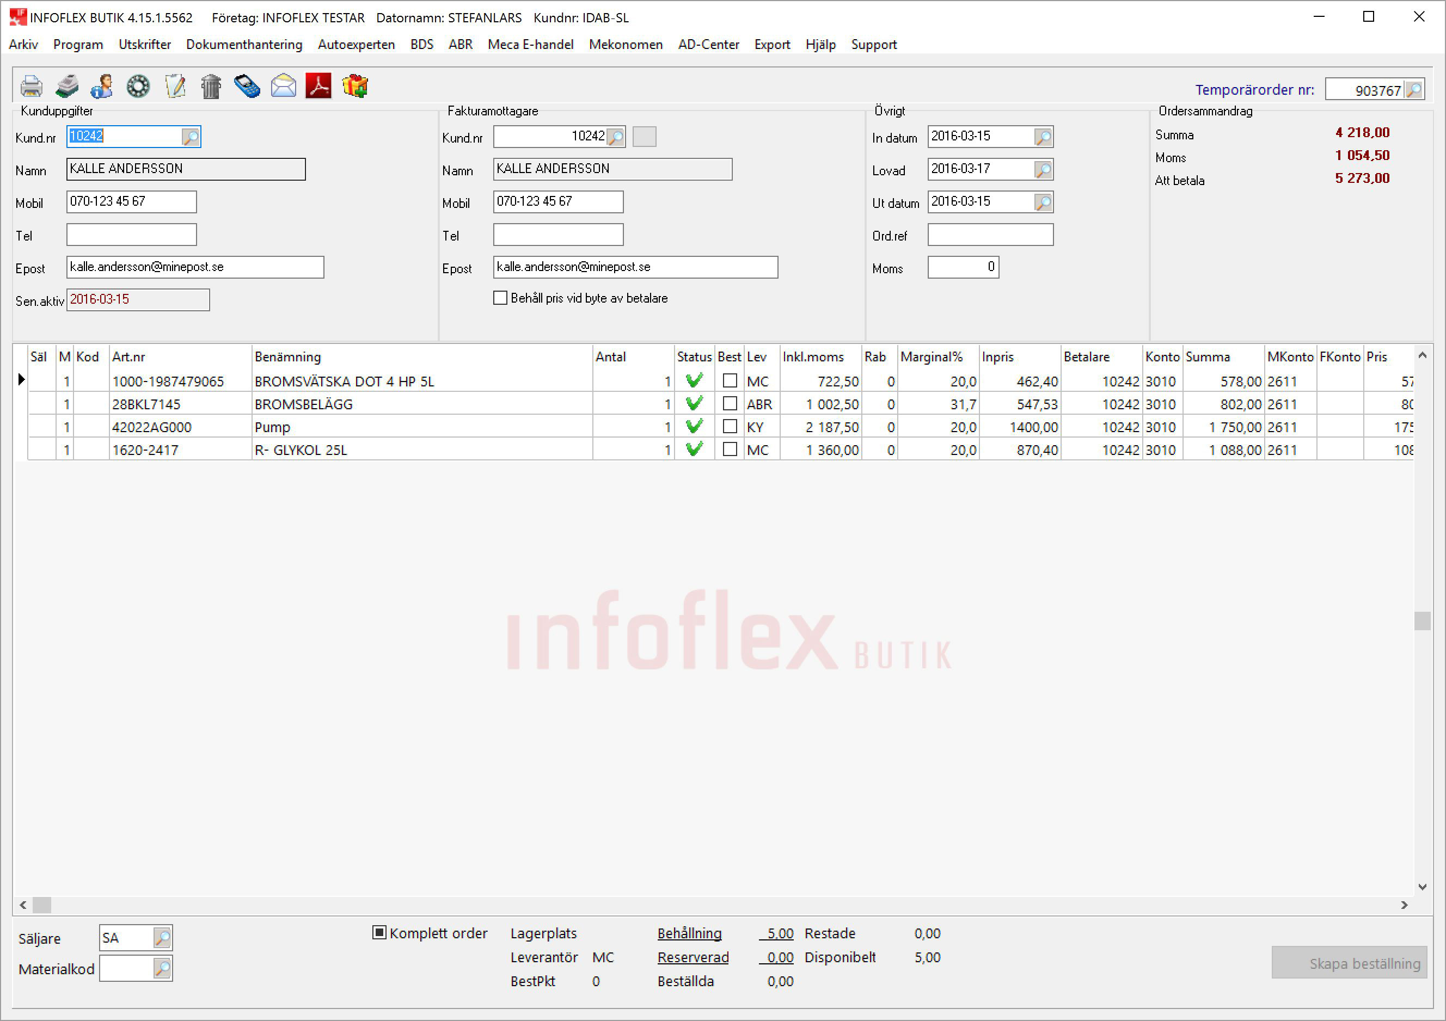Viewport: 1446px width, 1021px height.
Task: Look up Materialkod with magnifier icon
Action: click(162, 968)
